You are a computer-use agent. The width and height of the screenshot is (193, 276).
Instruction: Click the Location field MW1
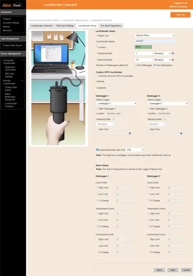tap(143, 47)
